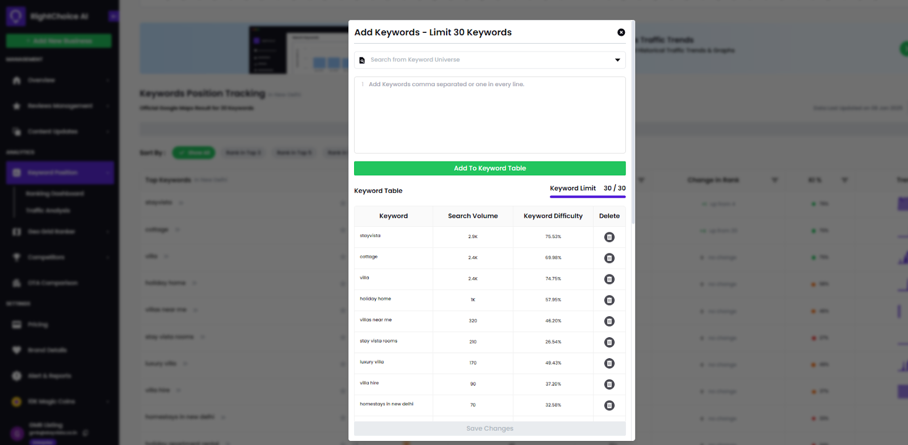908x445 pixels.
Task: Select the luxury villa keyword cell
Action: pos(393,363)
